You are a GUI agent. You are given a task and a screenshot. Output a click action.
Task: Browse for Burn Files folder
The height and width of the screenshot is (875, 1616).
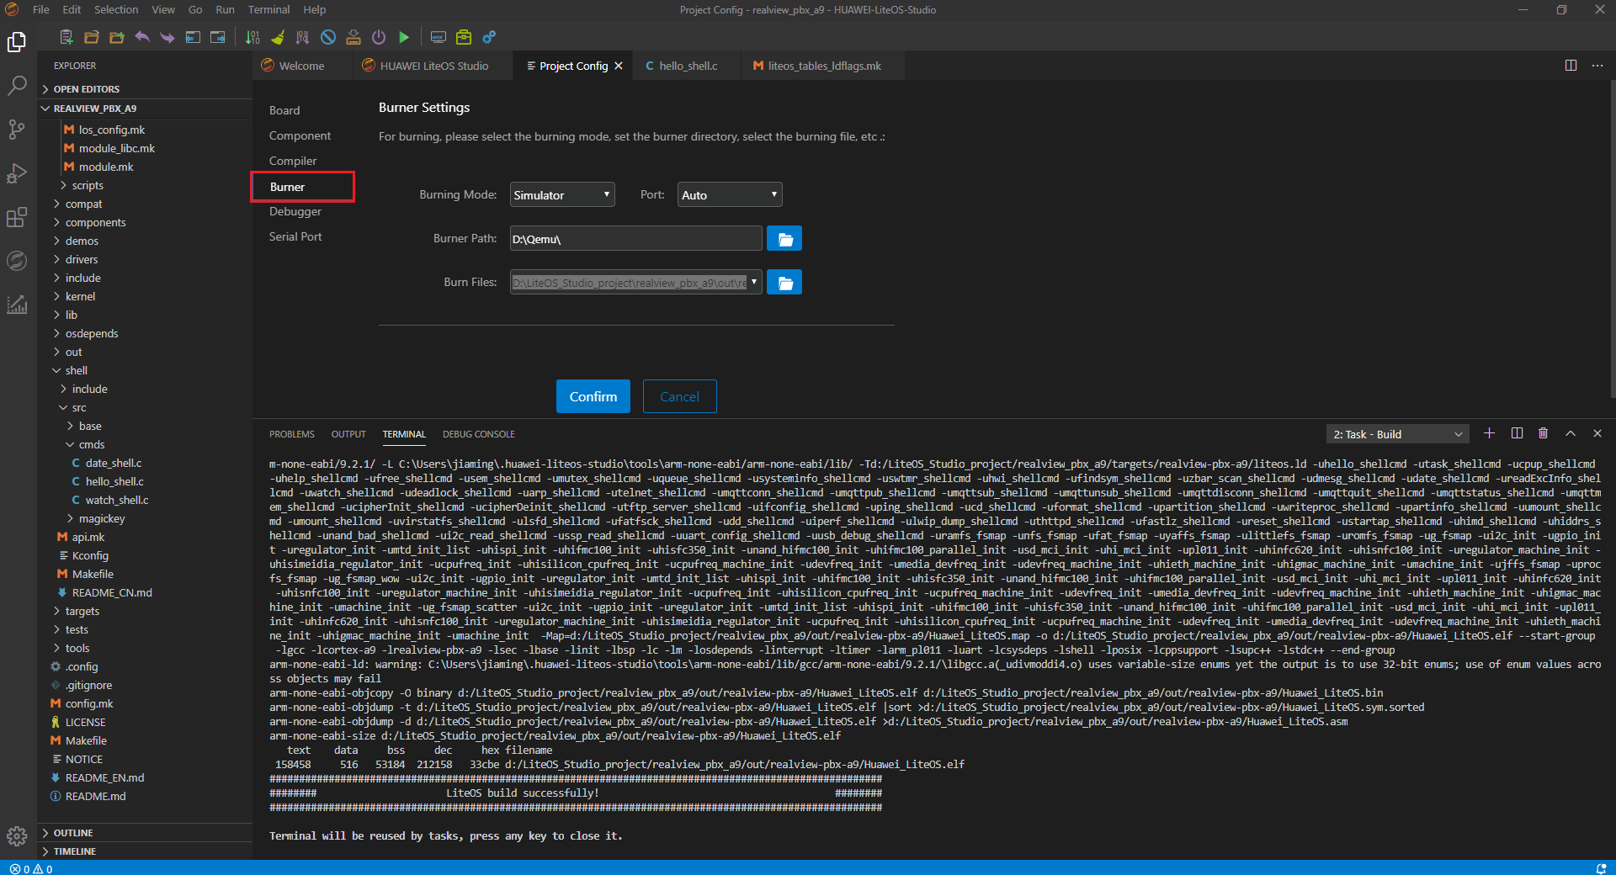784,283
